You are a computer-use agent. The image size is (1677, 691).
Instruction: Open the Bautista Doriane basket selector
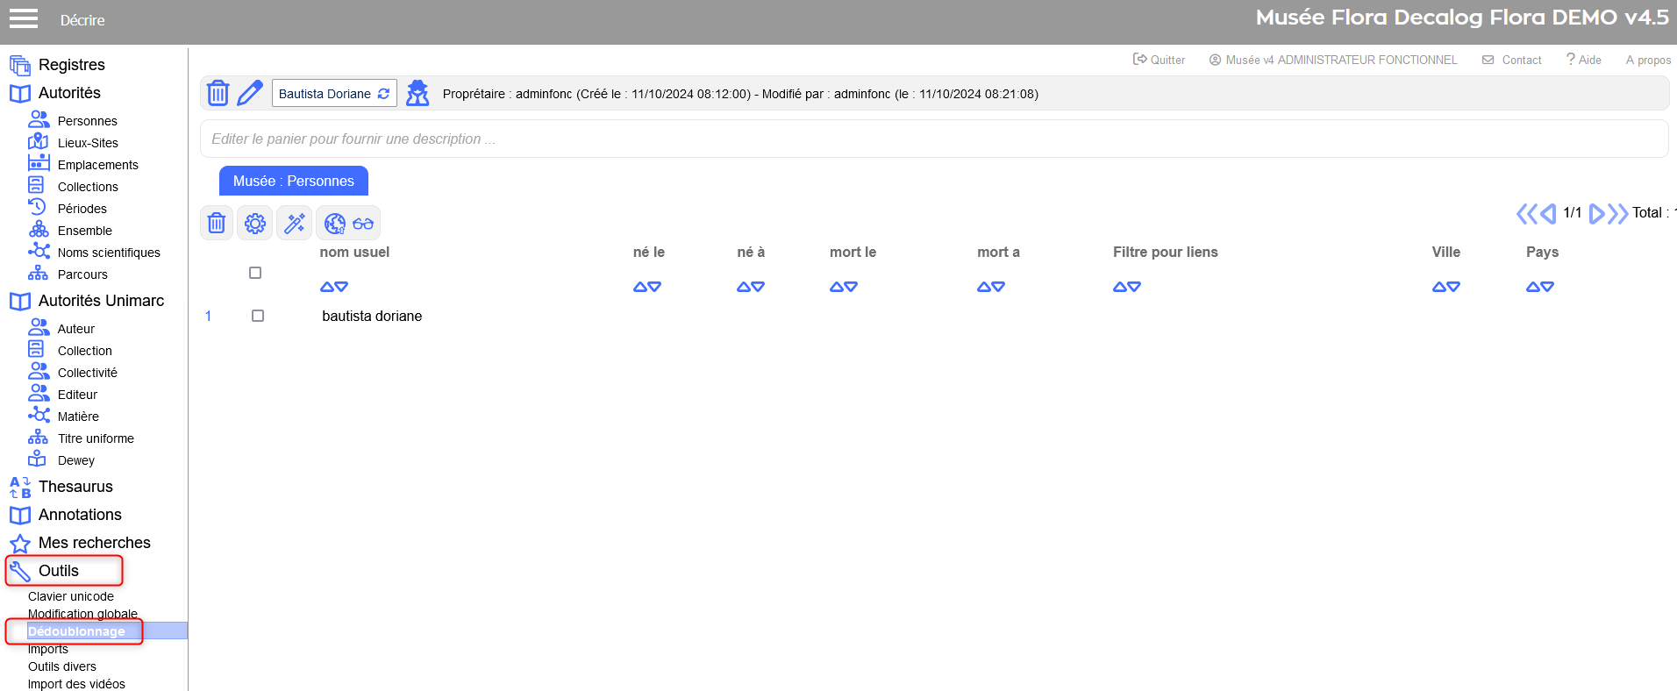click(x=334, y=94)
